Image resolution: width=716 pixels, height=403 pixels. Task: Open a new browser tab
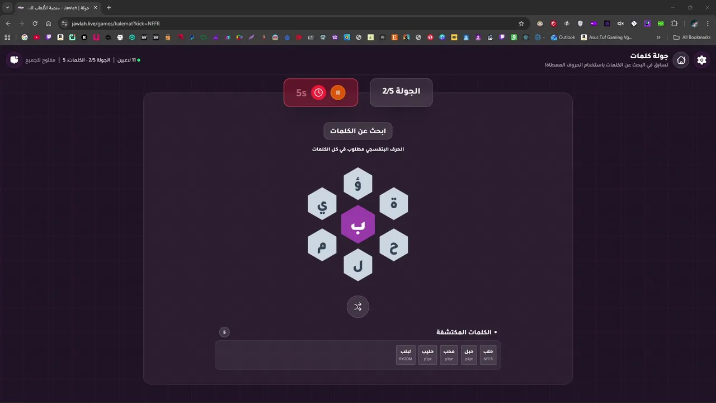coord(109,7)
